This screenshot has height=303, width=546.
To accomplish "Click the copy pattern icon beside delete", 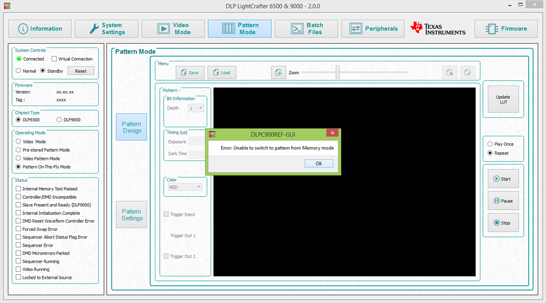I will (468, 73).
